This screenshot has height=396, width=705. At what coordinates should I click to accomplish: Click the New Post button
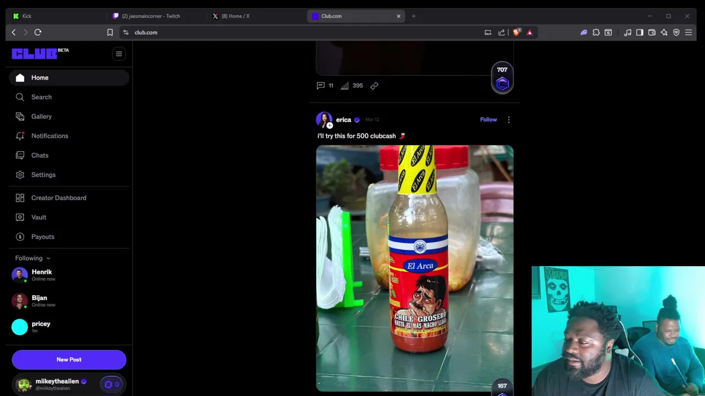69,360
